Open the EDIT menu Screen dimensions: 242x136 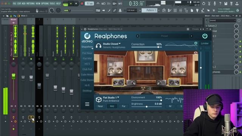pyautogui.click(x=19, y=3)
